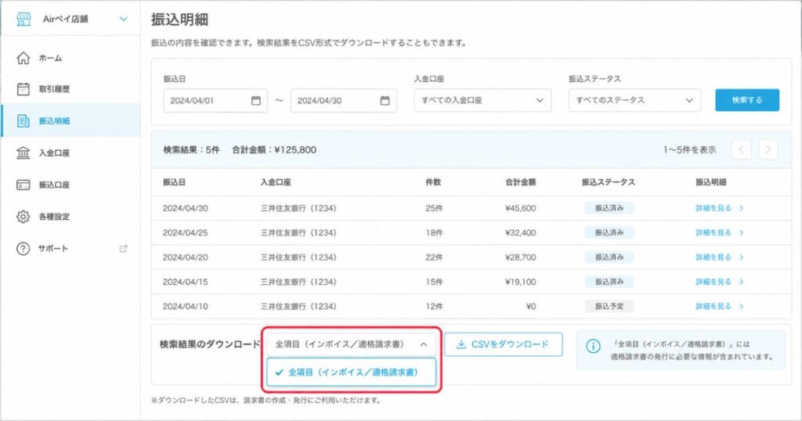Click the 2024/04/30 end date field
This screenshot has width=802, height=421.
click(343, 101)
